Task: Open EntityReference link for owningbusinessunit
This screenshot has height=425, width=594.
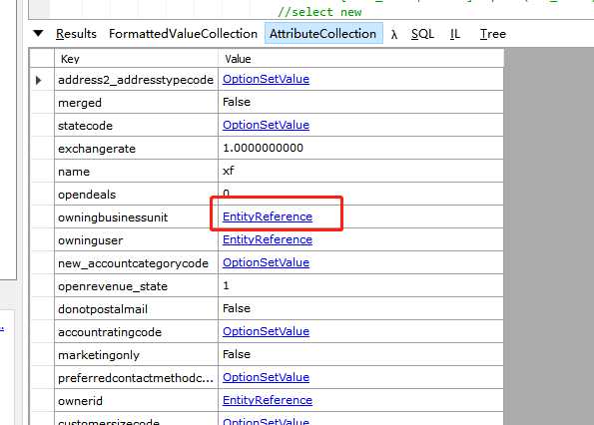Action: [x=268, y=216]
